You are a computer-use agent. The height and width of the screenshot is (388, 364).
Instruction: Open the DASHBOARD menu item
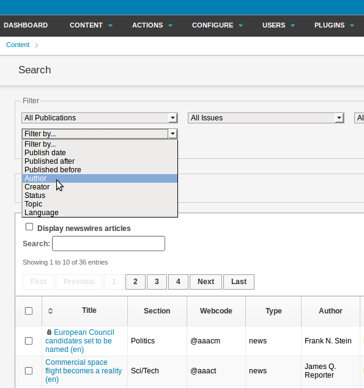click(26, 25)
